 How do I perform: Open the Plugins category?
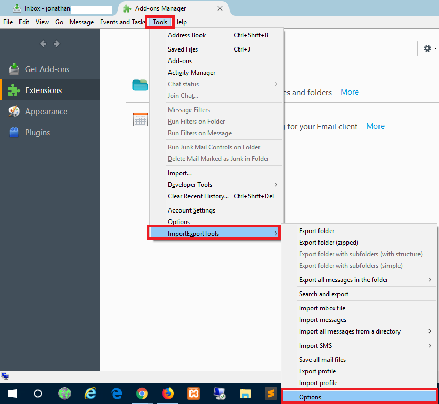(50, 133)
